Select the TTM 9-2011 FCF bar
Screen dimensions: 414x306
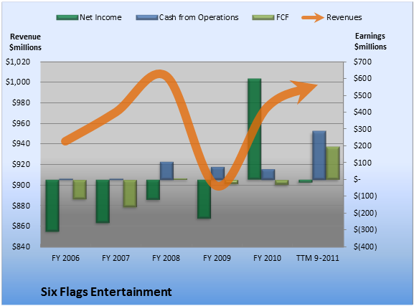point(333,163)
